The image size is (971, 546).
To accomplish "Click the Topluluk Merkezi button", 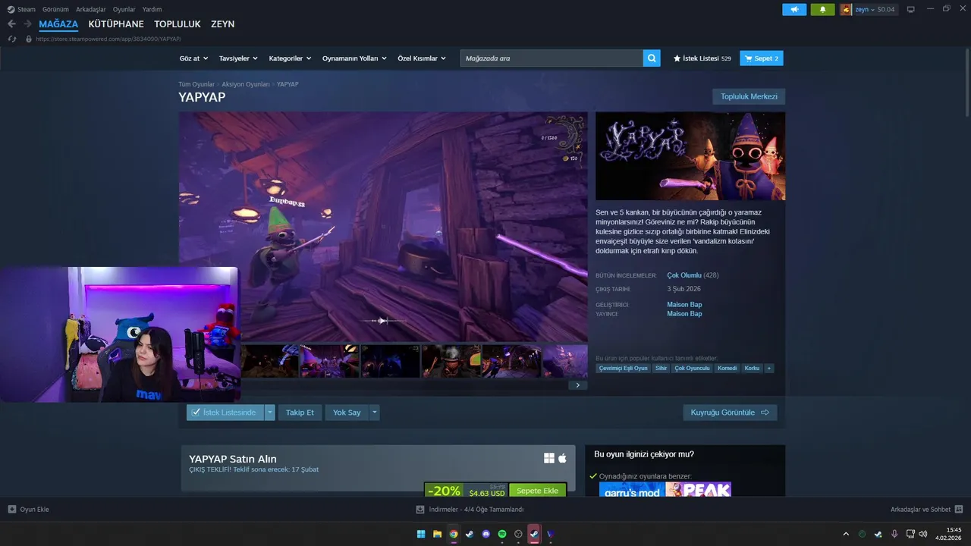I will pyautogui.click(x=749, y=96).
